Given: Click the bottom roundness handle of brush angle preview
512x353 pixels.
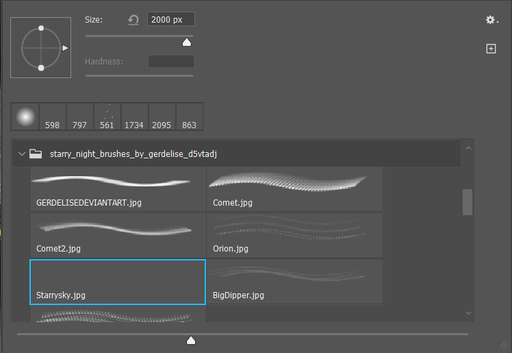Looking at the screenshot, I should 41,68.
